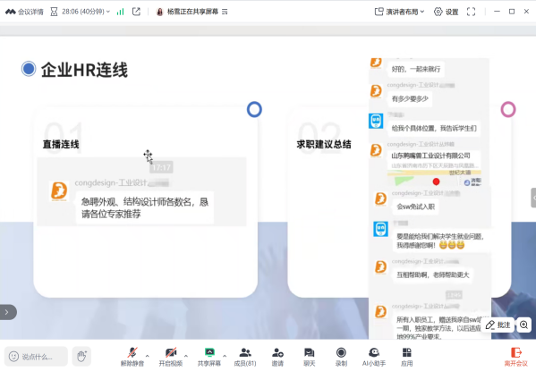Viewport: 536px width, 371px height.
Task: Start meeting recording (录制)
Action: click(x=341, y=357)
